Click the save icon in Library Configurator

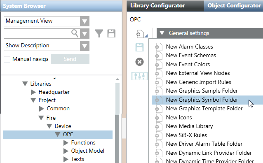[x=140, y=47]
